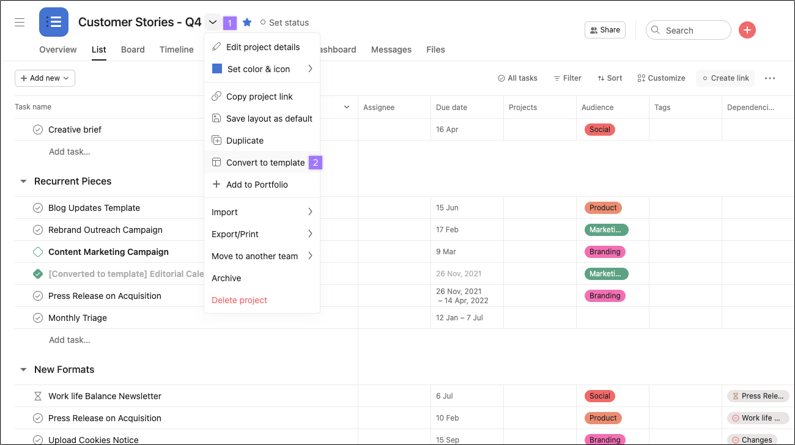Click the pencil Edit project details icon

[x=216, y=47]
